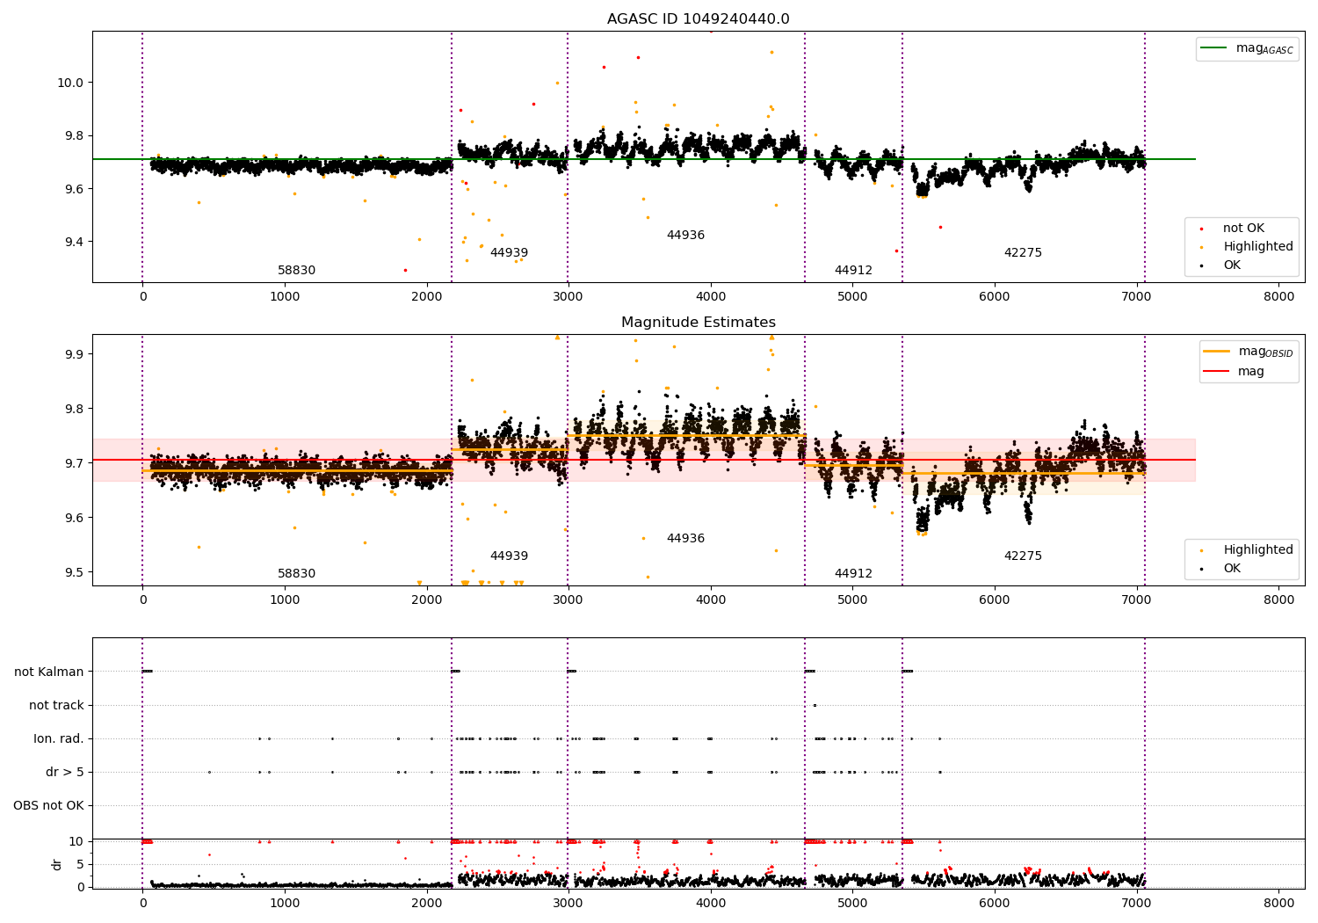Click the 'OBS not OK' axis label
The image size is (1318, 923).
[x=48, y=805]
